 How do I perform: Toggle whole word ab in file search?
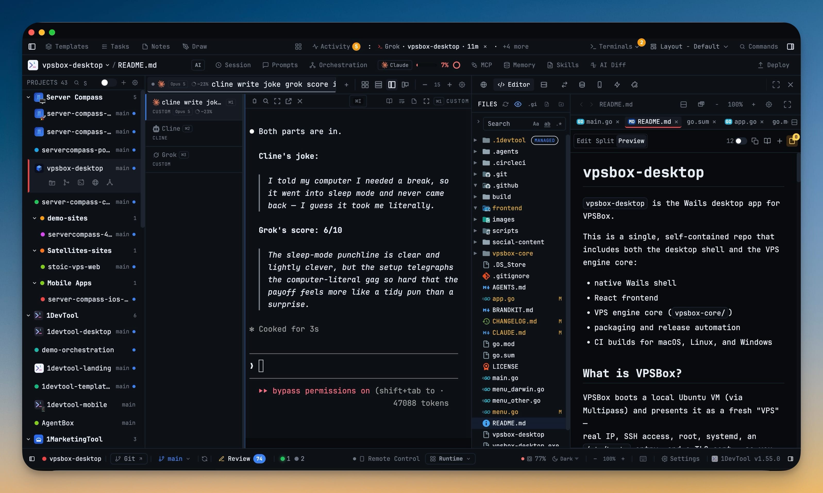pyautogui.click(x=547, y=124)
